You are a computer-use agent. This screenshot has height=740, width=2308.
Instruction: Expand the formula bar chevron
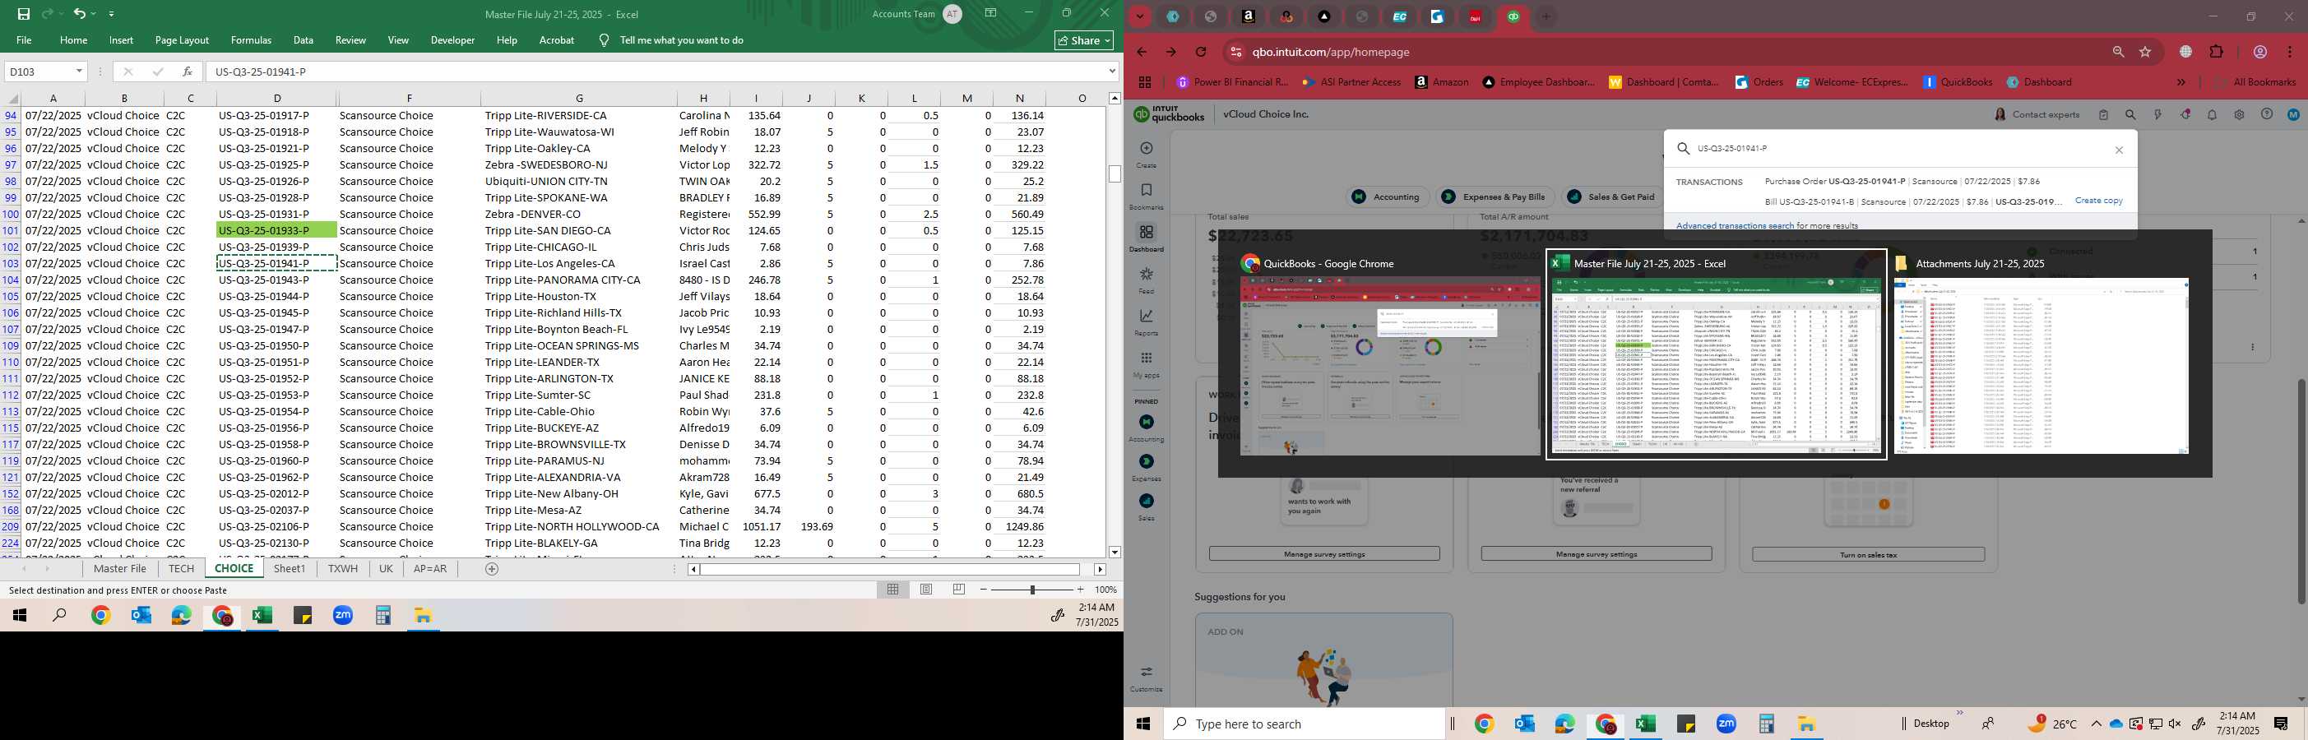pyautogui.click(x=1112, y=72)
